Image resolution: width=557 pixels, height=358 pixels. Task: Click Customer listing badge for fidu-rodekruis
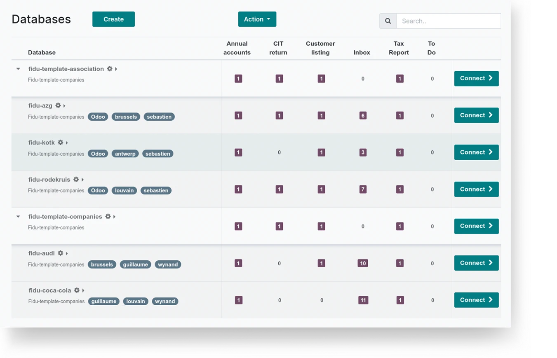pos(322,190)
